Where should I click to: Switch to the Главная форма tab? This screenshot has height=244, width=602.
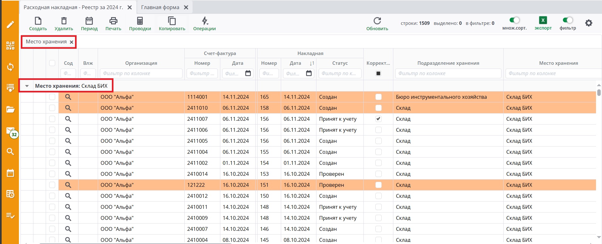[x=160, y=7]
